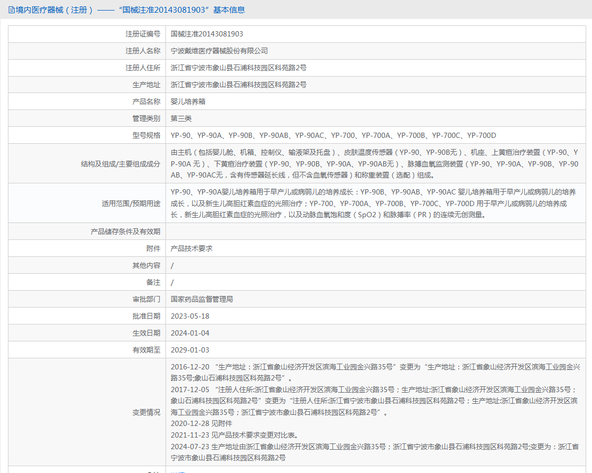Click the 附件 label

point(153,248)
